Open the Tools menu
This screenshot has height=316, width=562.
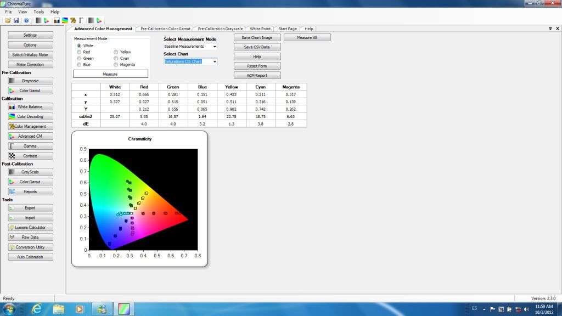(x=39, y=12)
